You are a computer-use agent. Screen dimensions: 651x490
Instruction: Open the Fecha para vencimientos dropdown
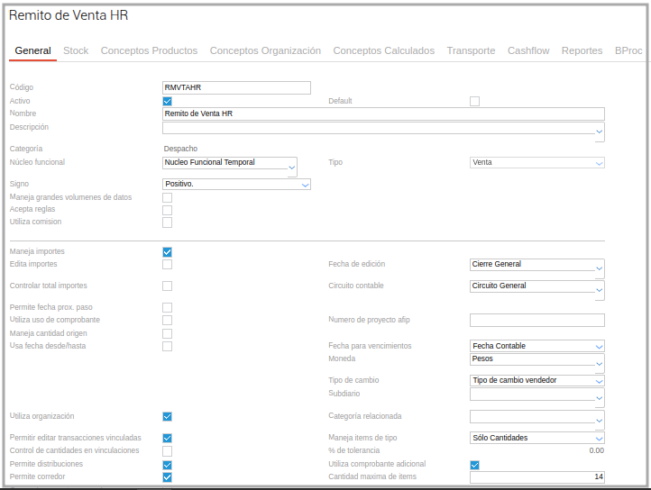coord(537,346)
